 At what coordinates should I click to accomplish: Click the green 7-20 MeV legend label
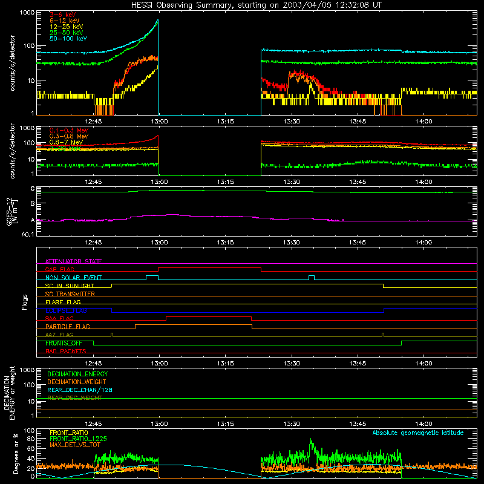pyautogui.click(x=65, y=148)
